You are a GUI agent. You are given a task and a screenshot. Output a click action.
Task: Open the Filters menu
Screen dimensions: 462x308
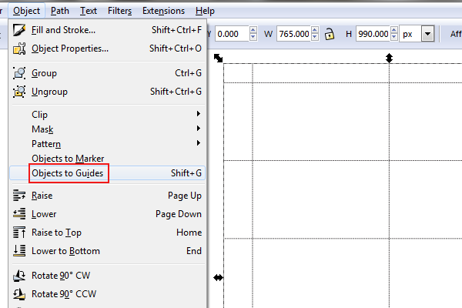119,11
